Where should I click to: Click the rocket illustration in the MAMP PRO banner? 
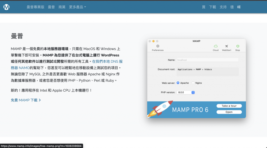tap(160, 109)
